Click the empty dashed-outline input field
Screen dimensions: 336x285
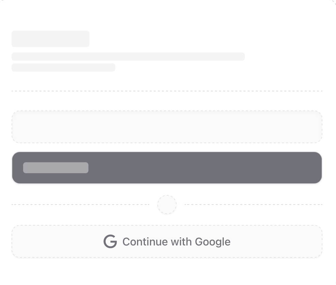[x=167, y=127]
